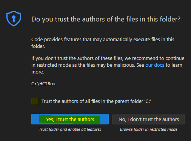
Task: Click the 'Browse folder in restricted mode' caption
Action: click(149, 129)
